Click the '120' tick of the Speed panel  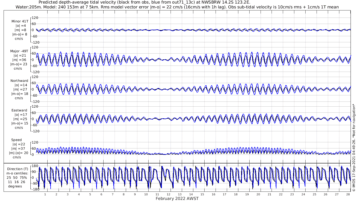[35, 142]
